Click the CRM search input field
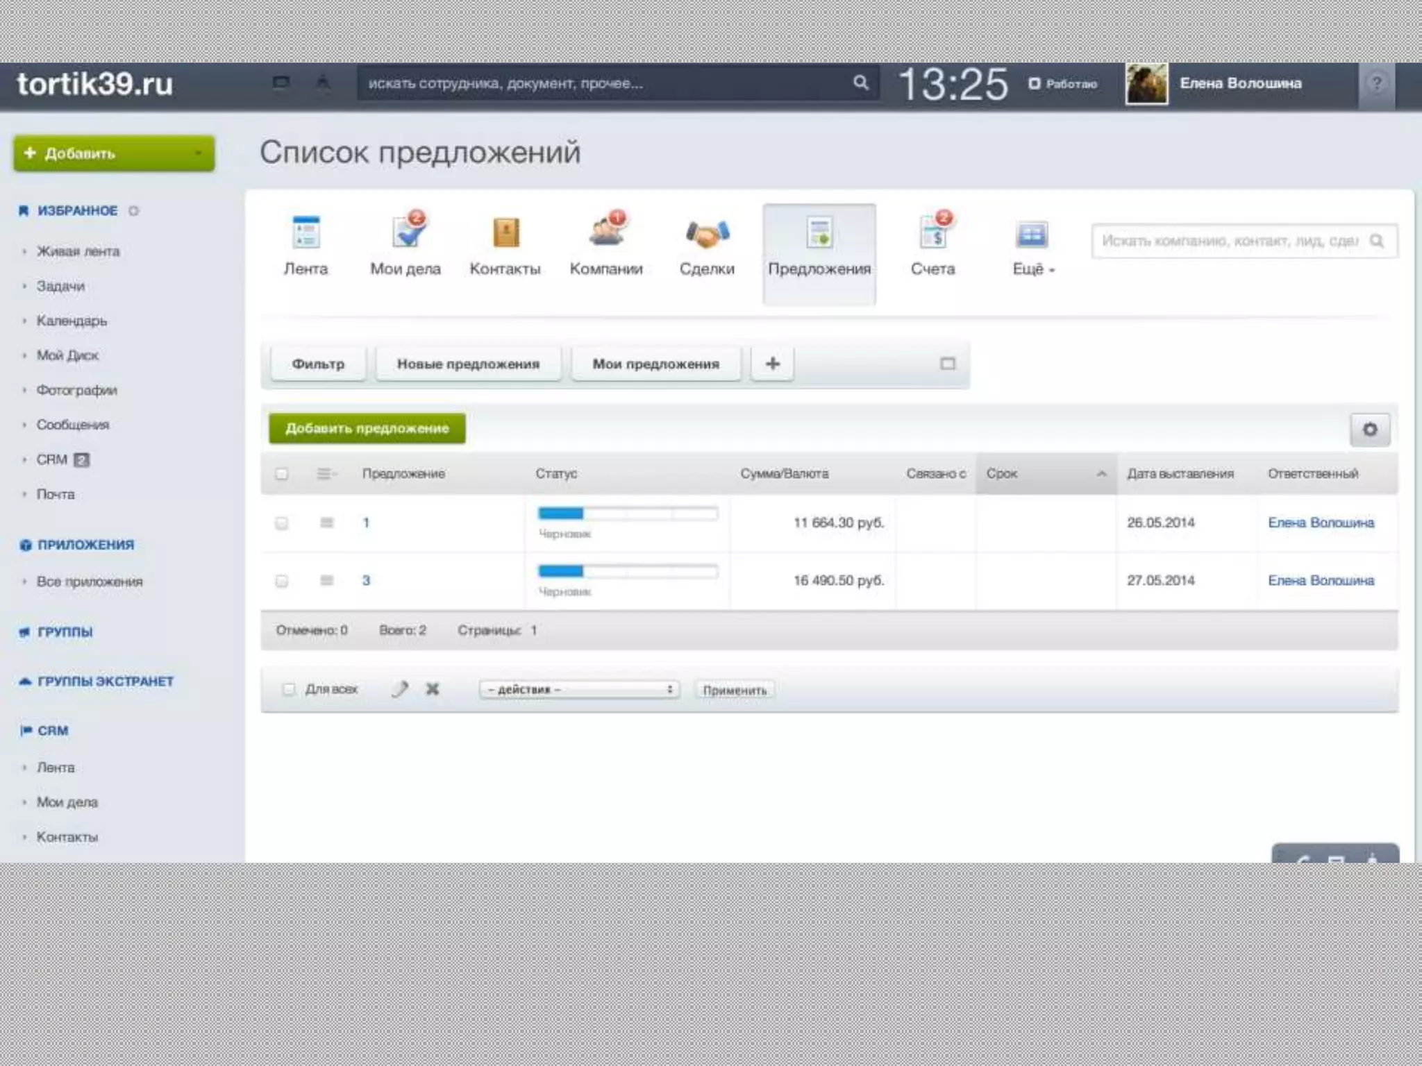This screenshot has height=1066, width=1422. [1229, 241]
